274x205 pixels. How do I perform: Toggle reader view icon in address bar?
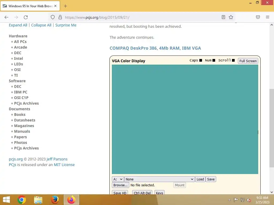click(223, 17)
